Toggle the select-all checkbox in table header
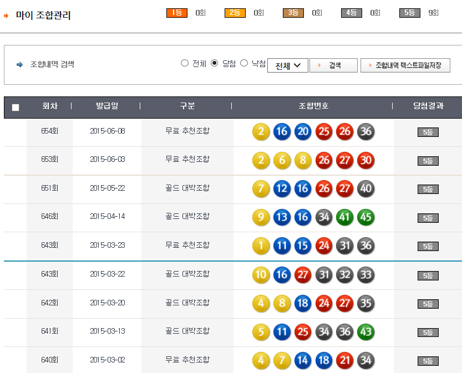 point(16,108)
